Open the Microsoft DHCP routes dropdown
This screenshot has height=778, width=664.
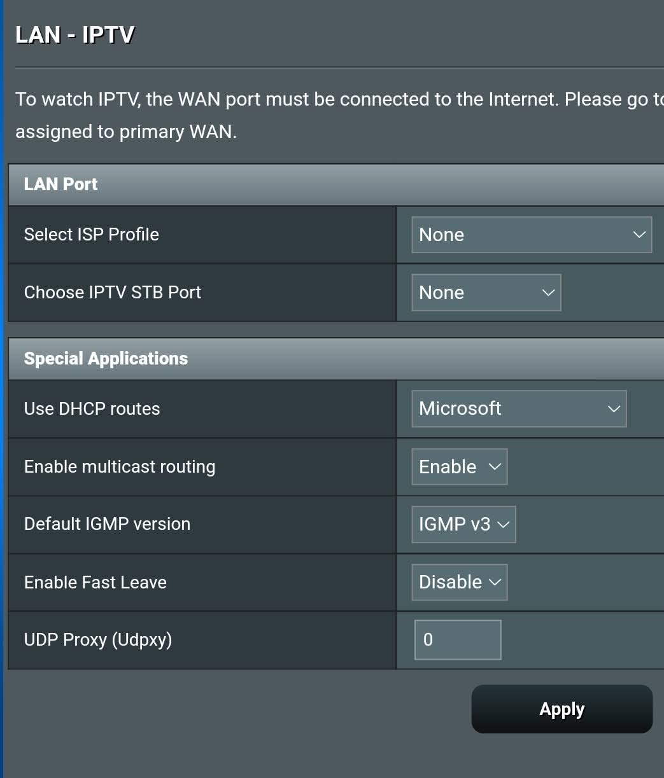tap(519, 408)
